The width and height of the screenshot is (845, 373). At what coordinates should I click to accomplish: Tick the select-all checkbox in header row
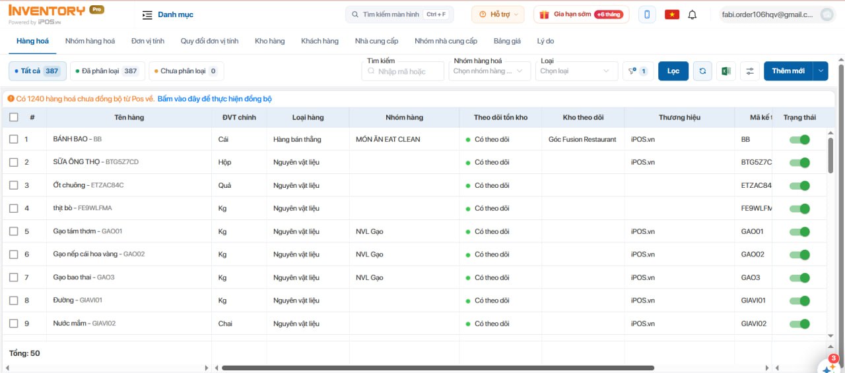pos(14,117)
